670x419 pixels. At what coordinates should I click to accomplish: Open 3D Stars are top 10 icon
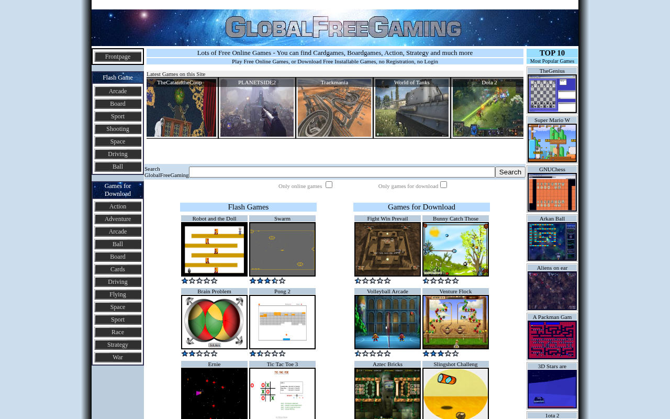552,389
